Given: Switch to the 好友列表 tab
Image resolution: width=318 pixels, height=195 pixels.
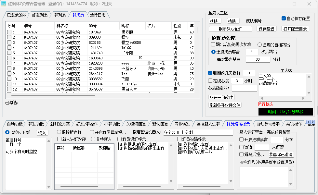Looking at the screenshot, I should tap(40, 15).
